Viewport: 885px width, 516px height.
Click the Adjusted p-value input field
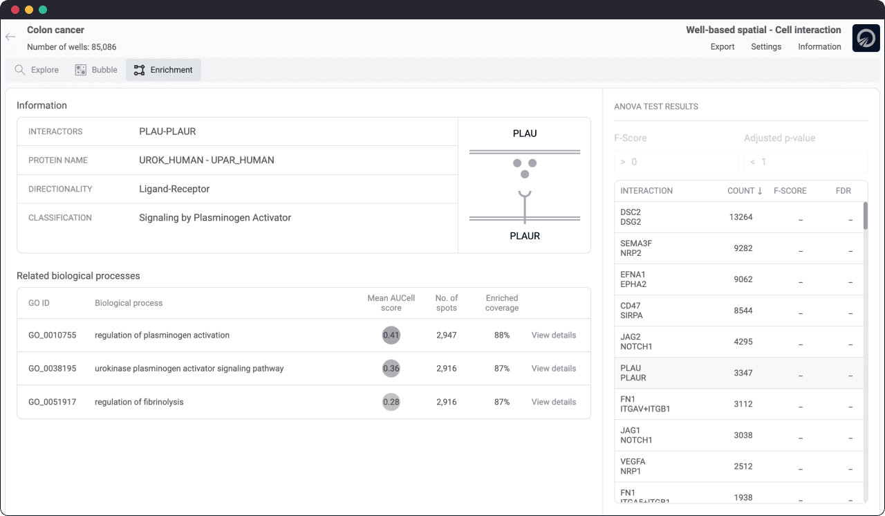(x=805, y=162)
